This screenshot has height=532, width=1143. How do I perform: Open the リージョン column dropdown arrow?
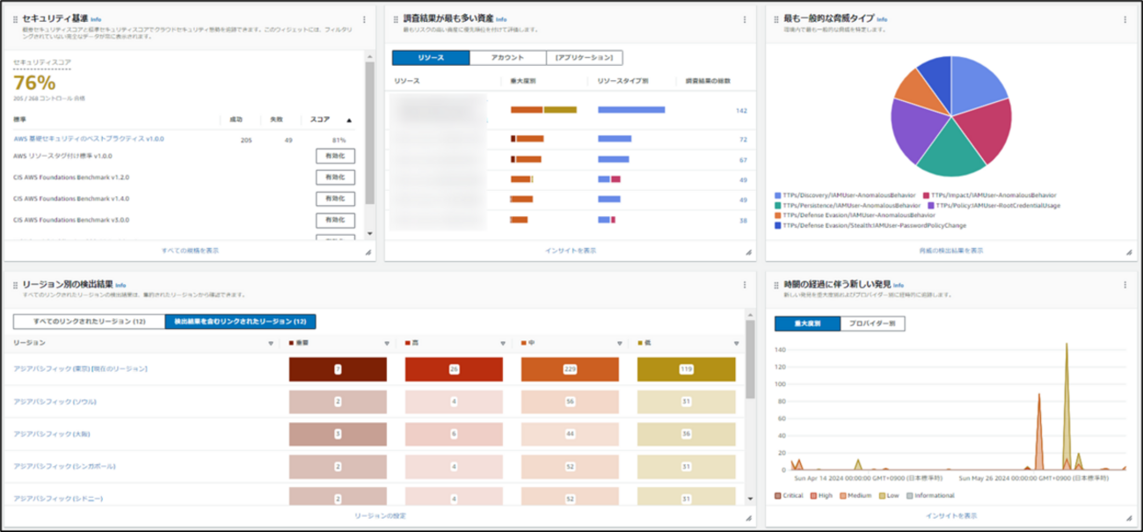(270, 344)
